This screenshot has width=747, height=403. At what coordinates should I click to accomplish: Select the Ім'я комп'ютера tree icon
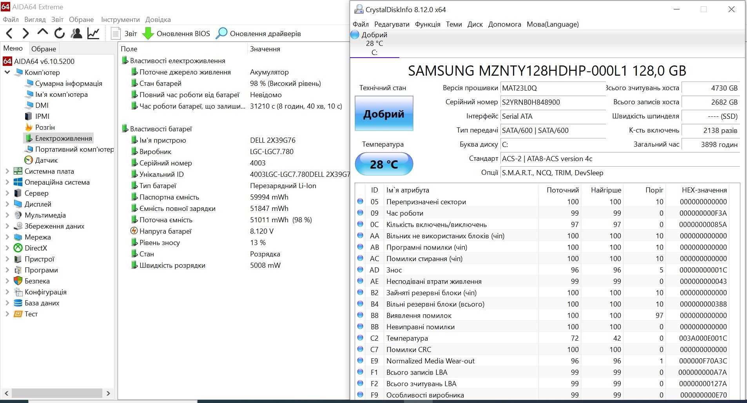pos(29,94)
